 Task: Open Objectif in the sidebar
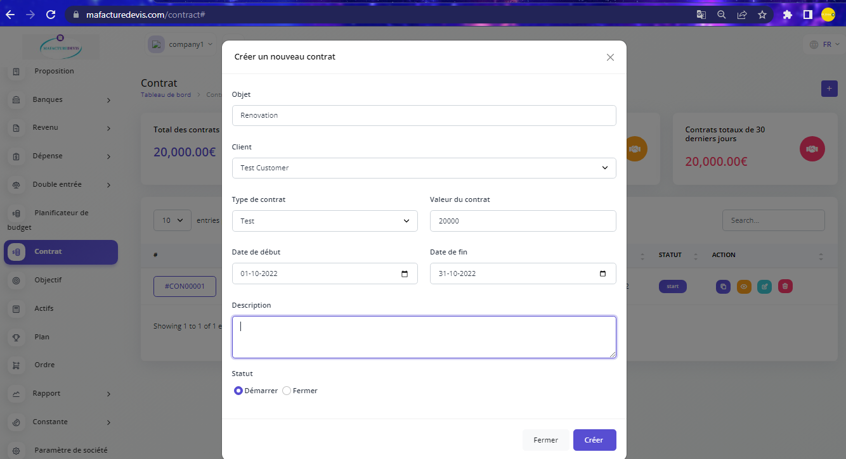coord(48,280)
